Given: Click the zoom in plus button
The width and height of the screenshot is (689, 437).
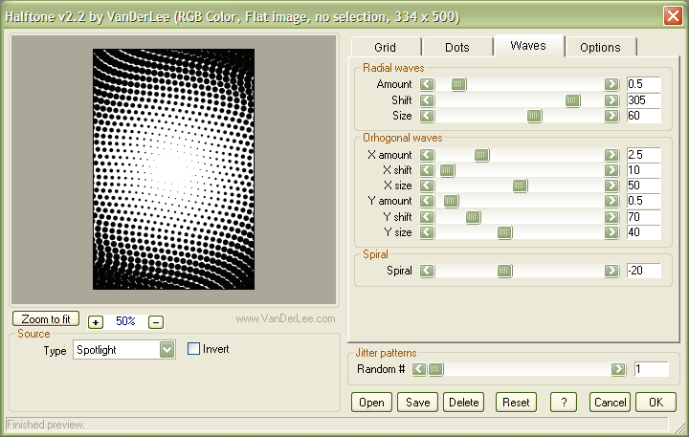Looking at the screenshot, I should click(x=96, y=322).
